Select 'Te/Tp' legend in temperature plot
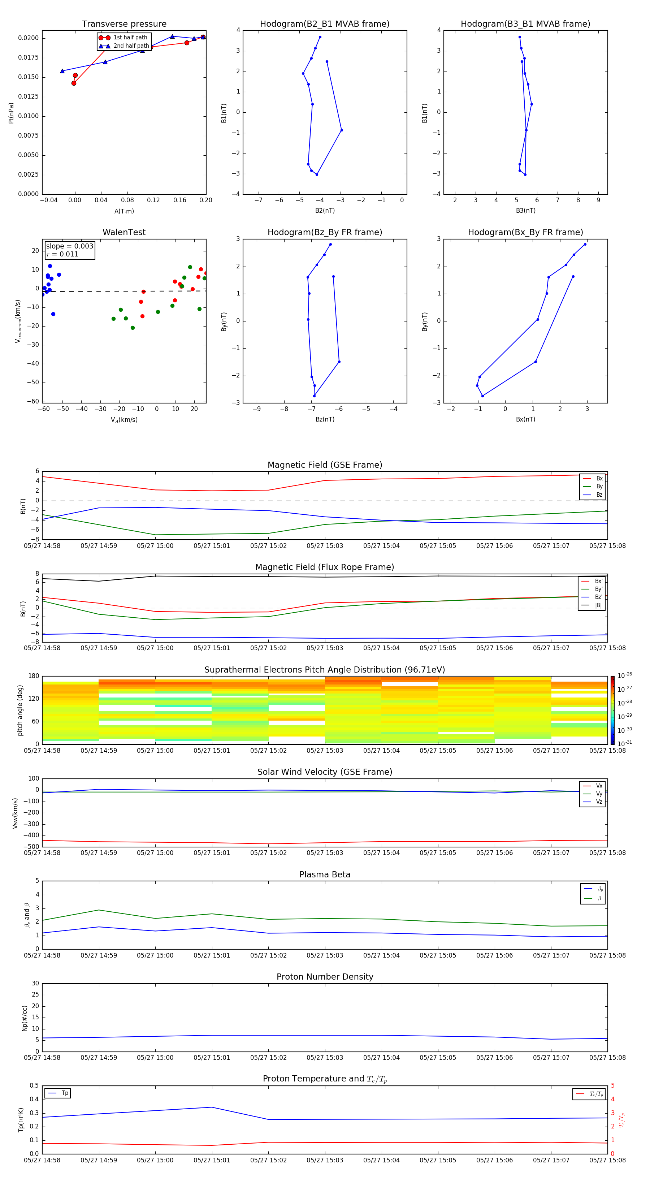650x1192 pixels. tap(589, 1094)
